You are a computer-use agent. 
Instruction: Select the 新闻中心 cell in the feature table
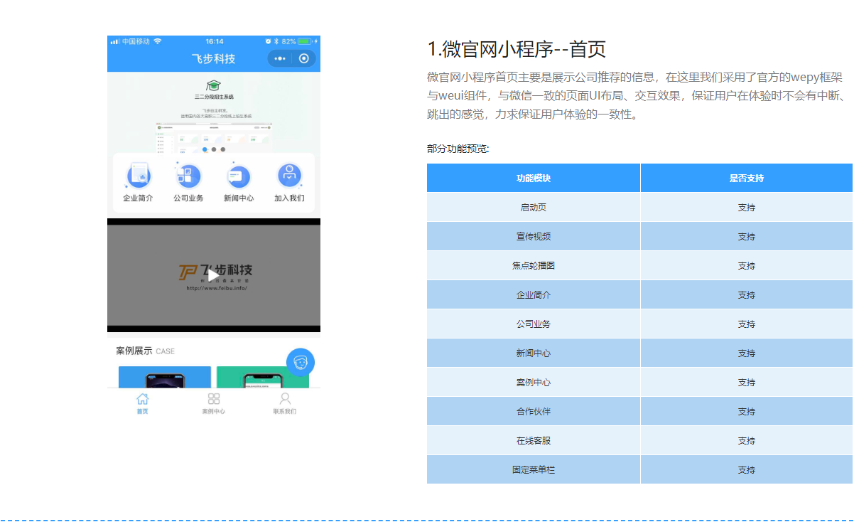(x=534, y=353)
